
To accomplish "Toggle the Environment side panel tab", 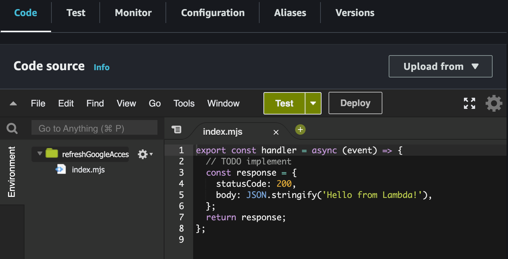I will [12, 172].
